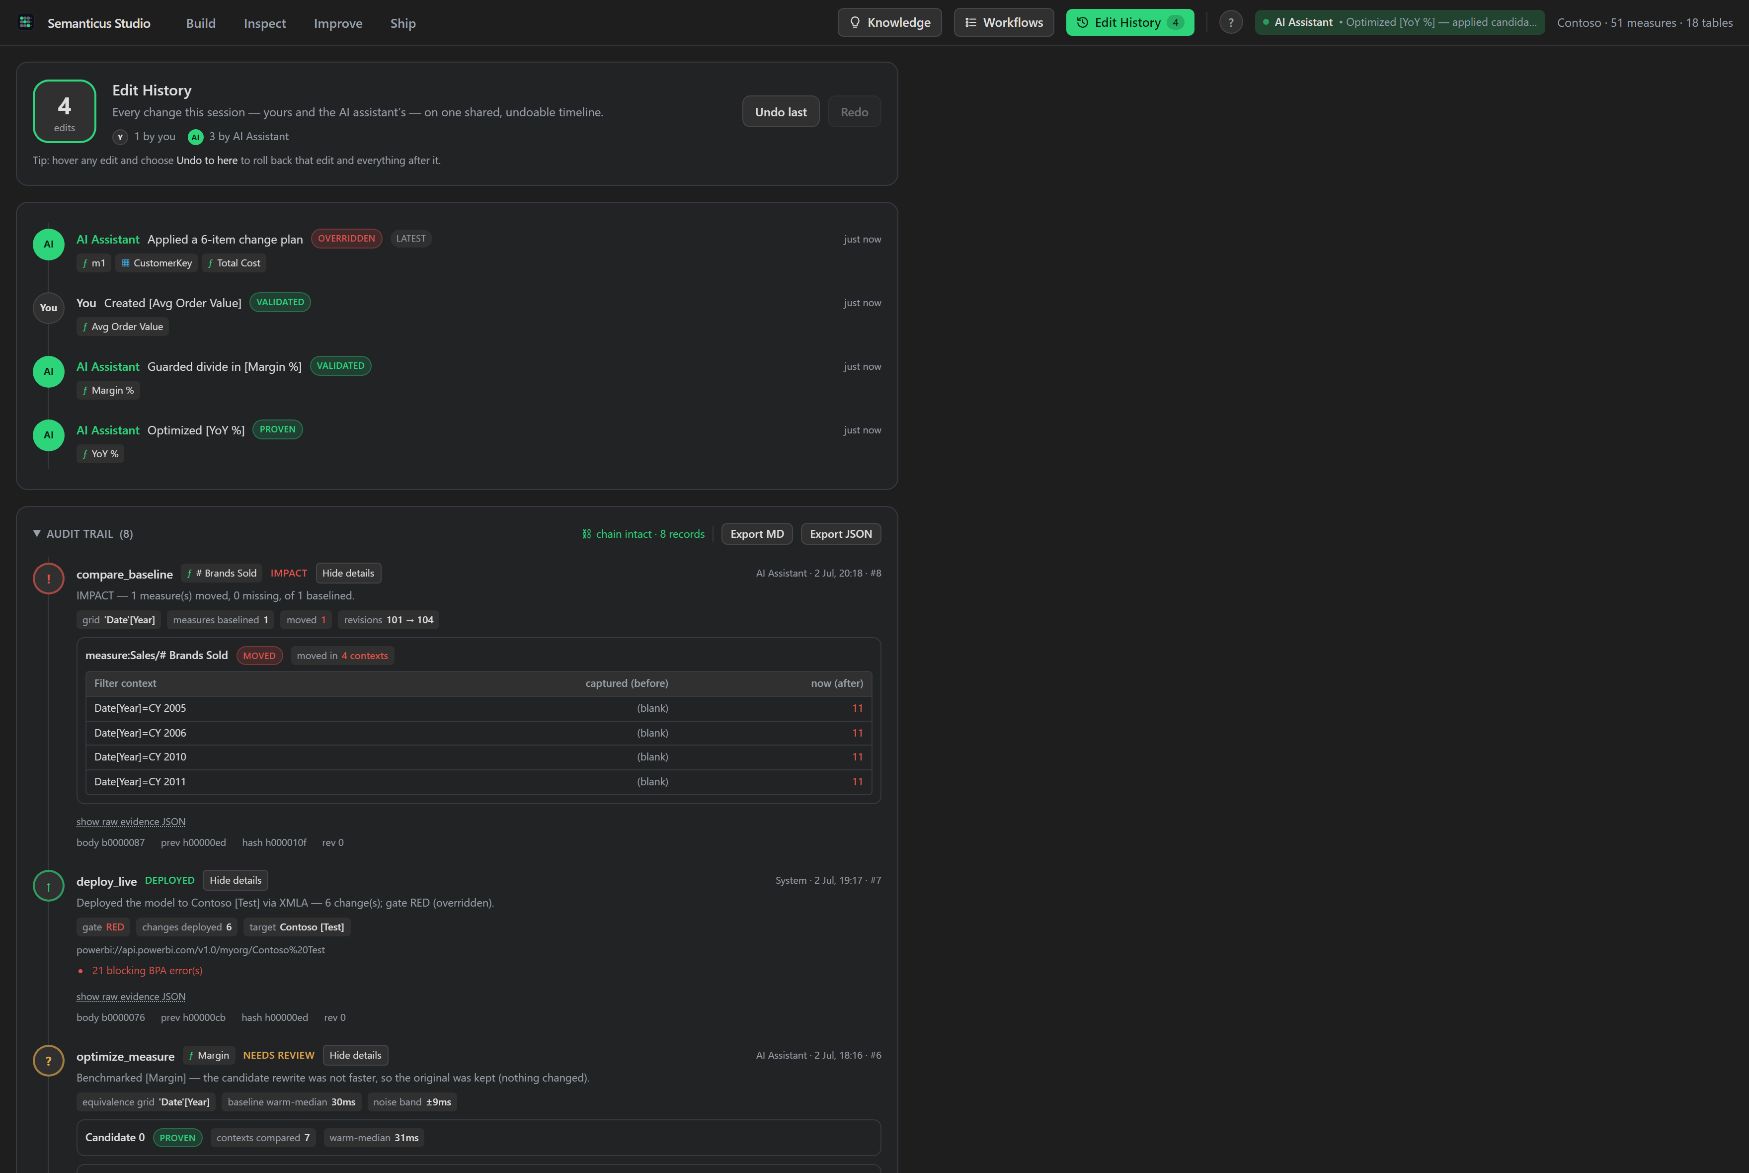Click the help question mark icon
Screen dimensions: 1749x1173
click(1231, 22)
